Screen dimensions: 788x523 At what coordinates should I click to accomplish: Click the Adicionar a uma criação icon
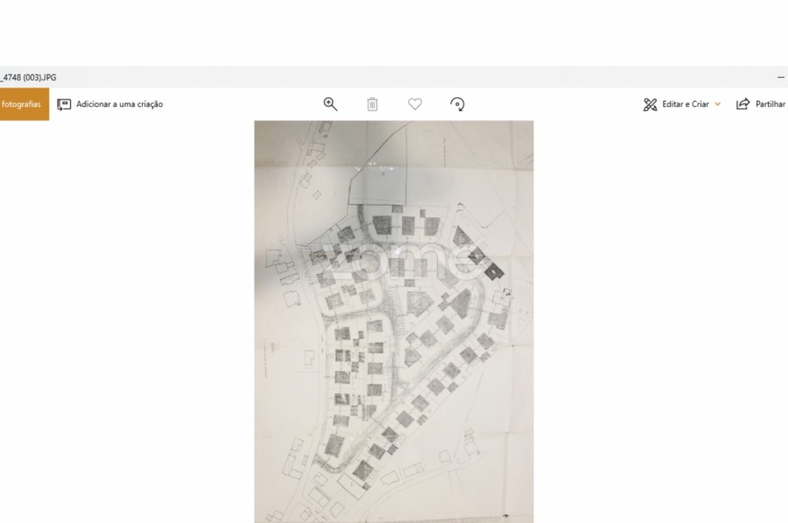[x=64, y=104]
